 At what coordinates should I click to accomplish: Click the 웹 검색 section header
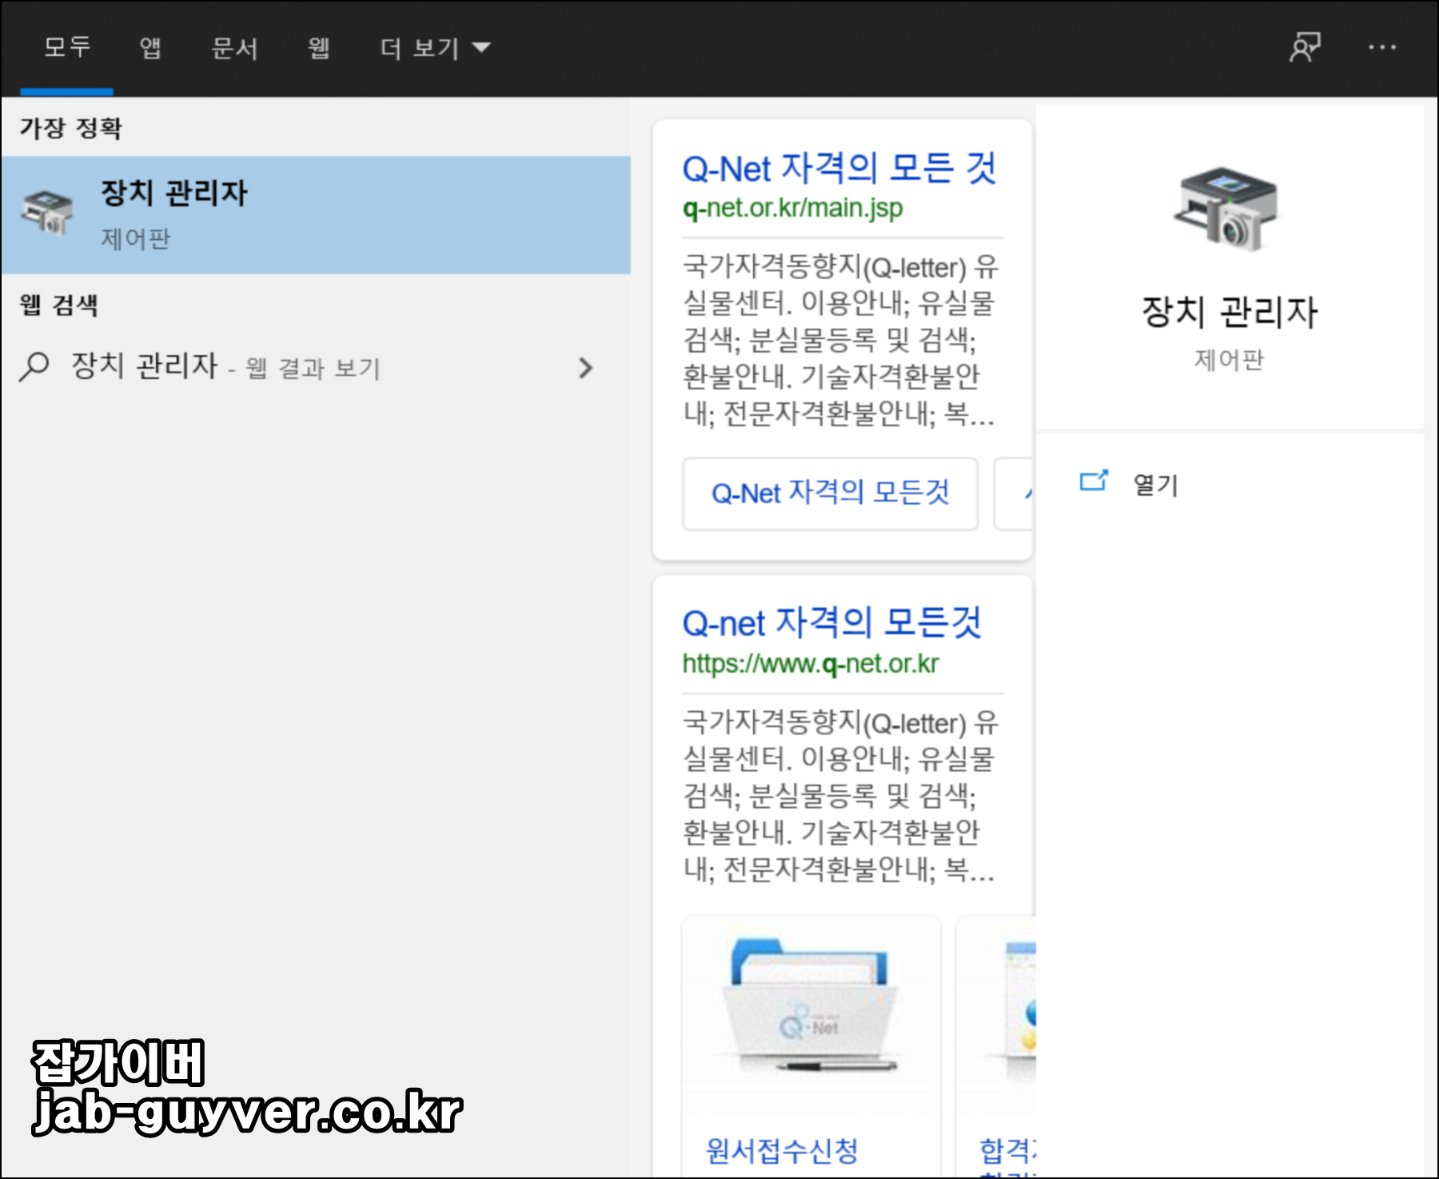[x=58, y=305]
